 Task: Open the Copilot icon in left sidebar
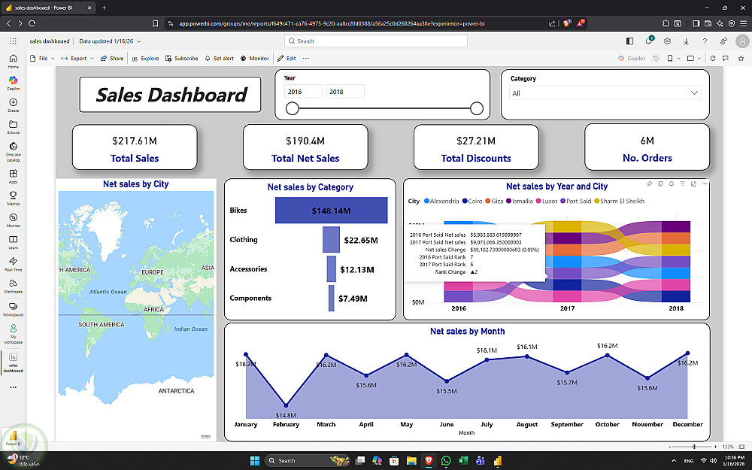point(13,83)
